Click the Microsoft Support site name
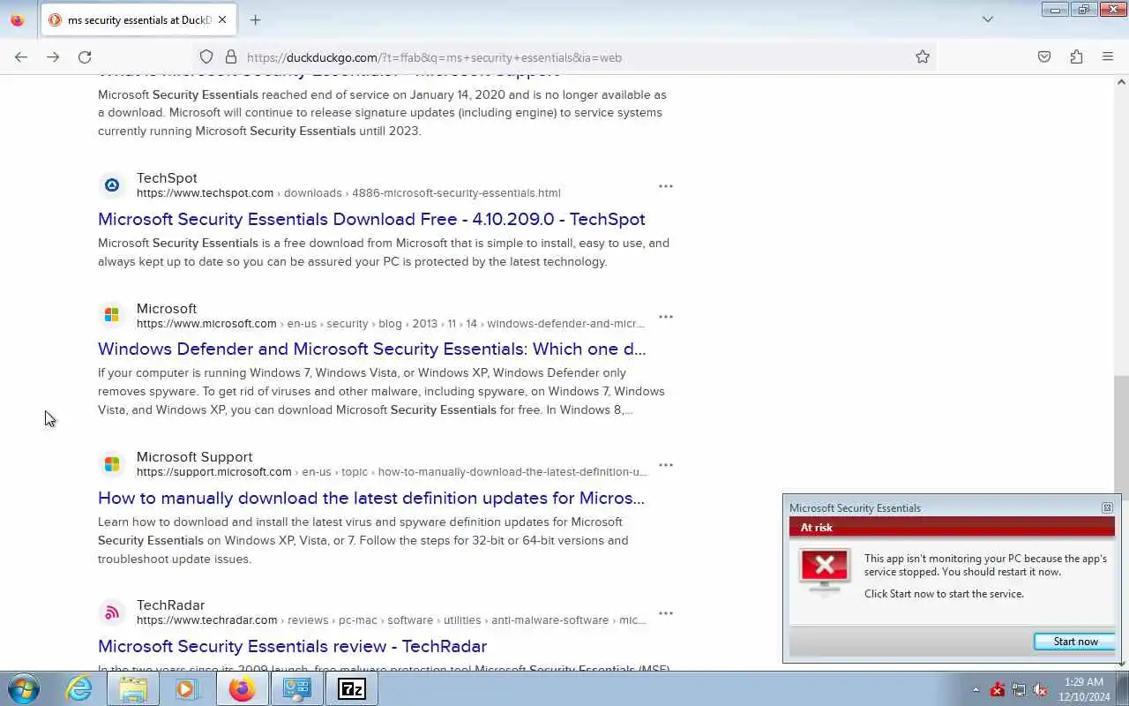Viewport: 1129px width, 706px height. (194, 457)
